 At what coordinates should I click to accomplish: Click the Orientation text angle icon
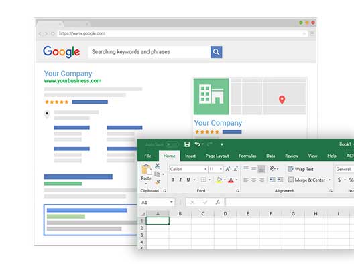(x=272, y=169)
